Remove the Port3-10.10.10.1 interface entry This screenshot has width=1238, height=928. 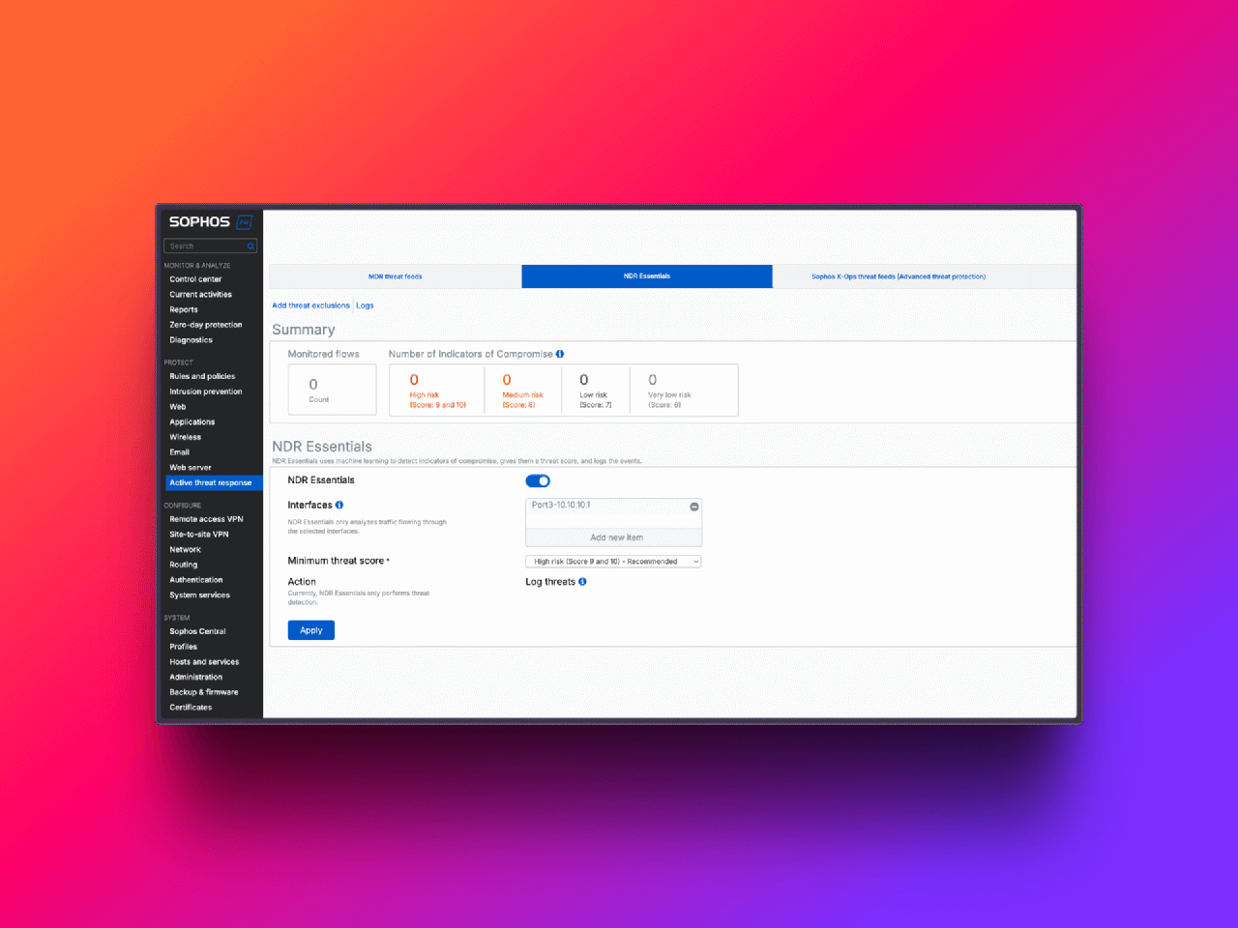point(693,506)
